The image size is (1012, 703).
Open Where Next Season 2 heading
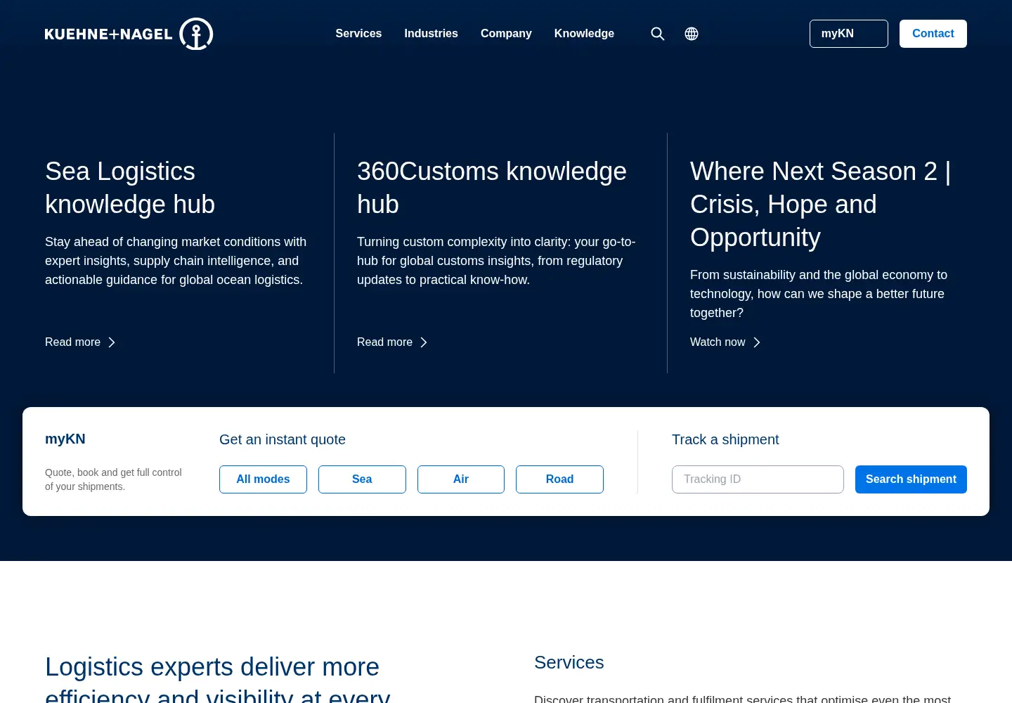coord(820,205)
